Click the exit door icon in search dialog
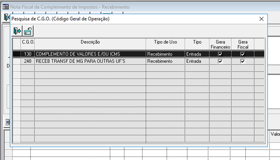The width and height of the screenshot is (280, 160). [17, 31]
